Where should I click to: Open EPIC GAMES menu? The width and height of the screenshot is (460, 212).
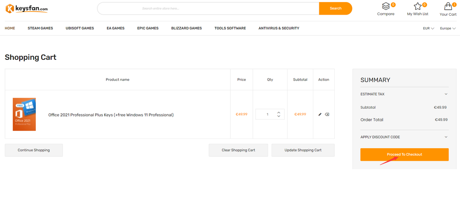click(x=148, y=28)
